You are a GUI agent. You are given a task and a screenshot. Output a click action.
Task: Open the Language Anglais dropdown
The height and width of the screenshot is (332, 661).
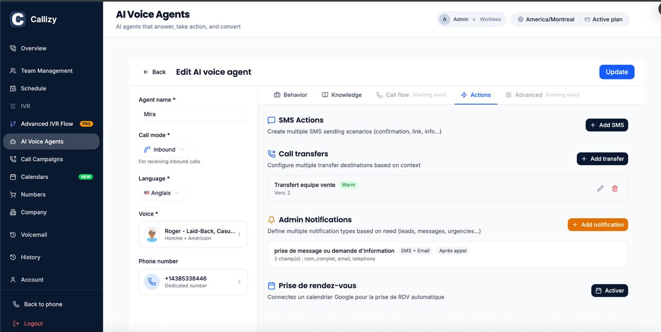[162, 193]
